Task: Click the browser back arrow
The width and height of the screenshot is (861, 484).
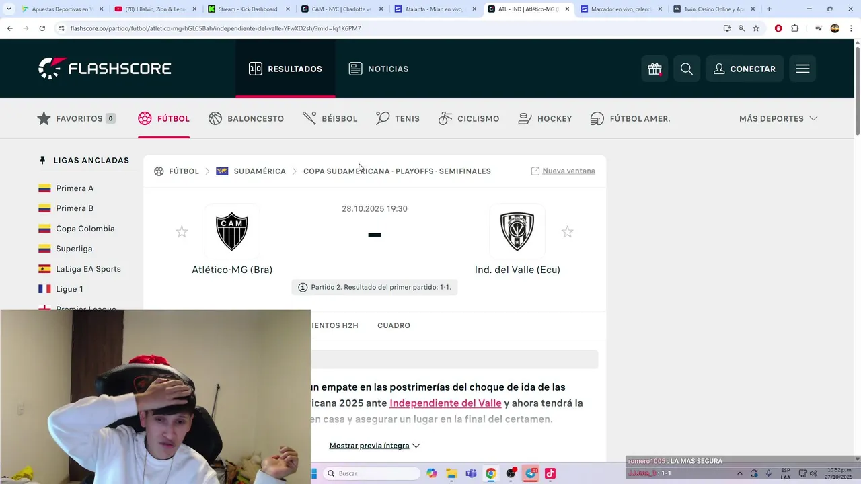Action: pyautogui.click(x=9, y=28)
